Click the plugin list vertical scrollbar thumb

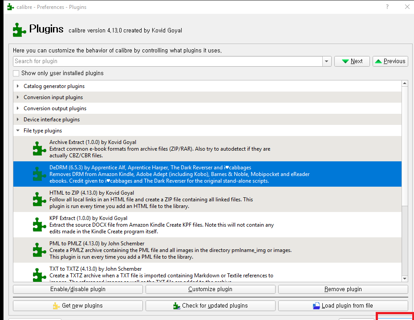click(x=405, y=146)
